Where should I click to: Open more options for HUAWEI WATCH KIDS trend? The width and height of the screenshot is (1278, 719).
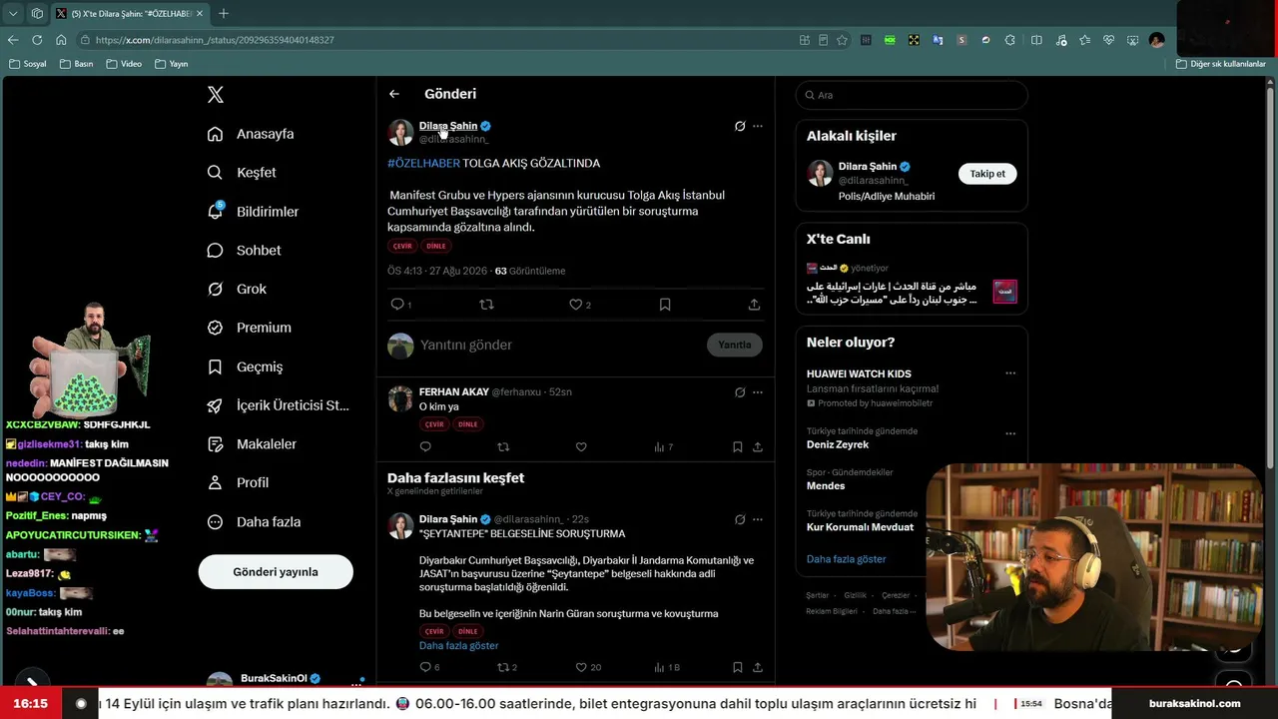pos(1010,373)
